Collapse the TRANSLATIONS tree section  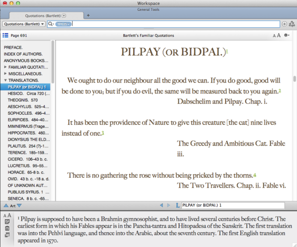[5, 80]
